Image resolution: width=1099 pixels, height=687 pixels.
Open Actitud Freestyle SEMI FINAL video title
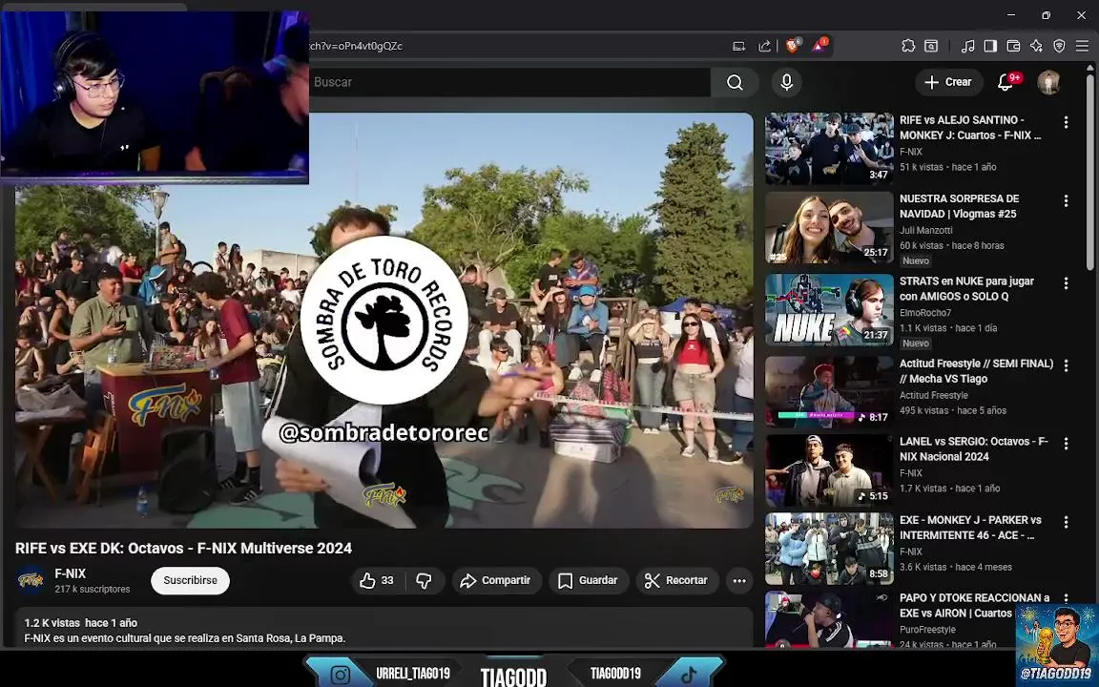pyautogui.click(x=976, y=371)
